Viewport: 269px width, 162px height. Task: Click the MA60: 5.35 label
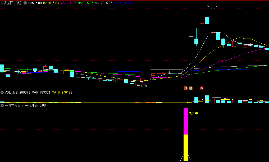click(x=85, y=3)
